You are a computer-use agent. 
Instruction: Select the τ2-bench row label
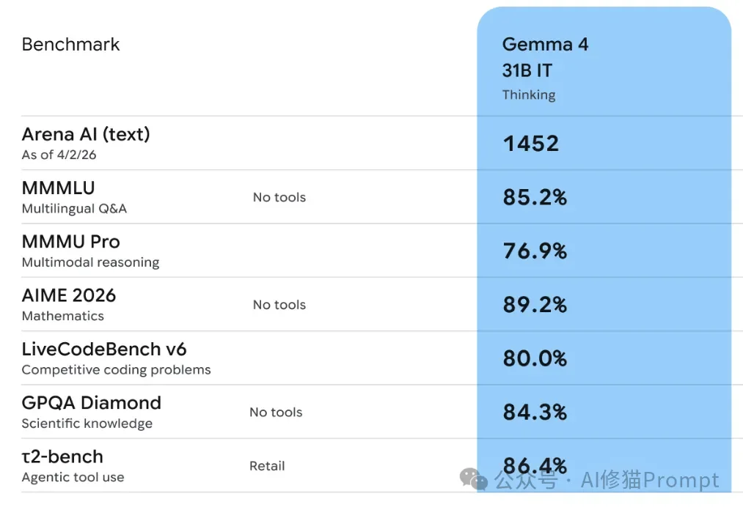[62, 457]
